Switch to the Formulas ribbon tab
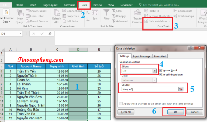 pos(70,5)
